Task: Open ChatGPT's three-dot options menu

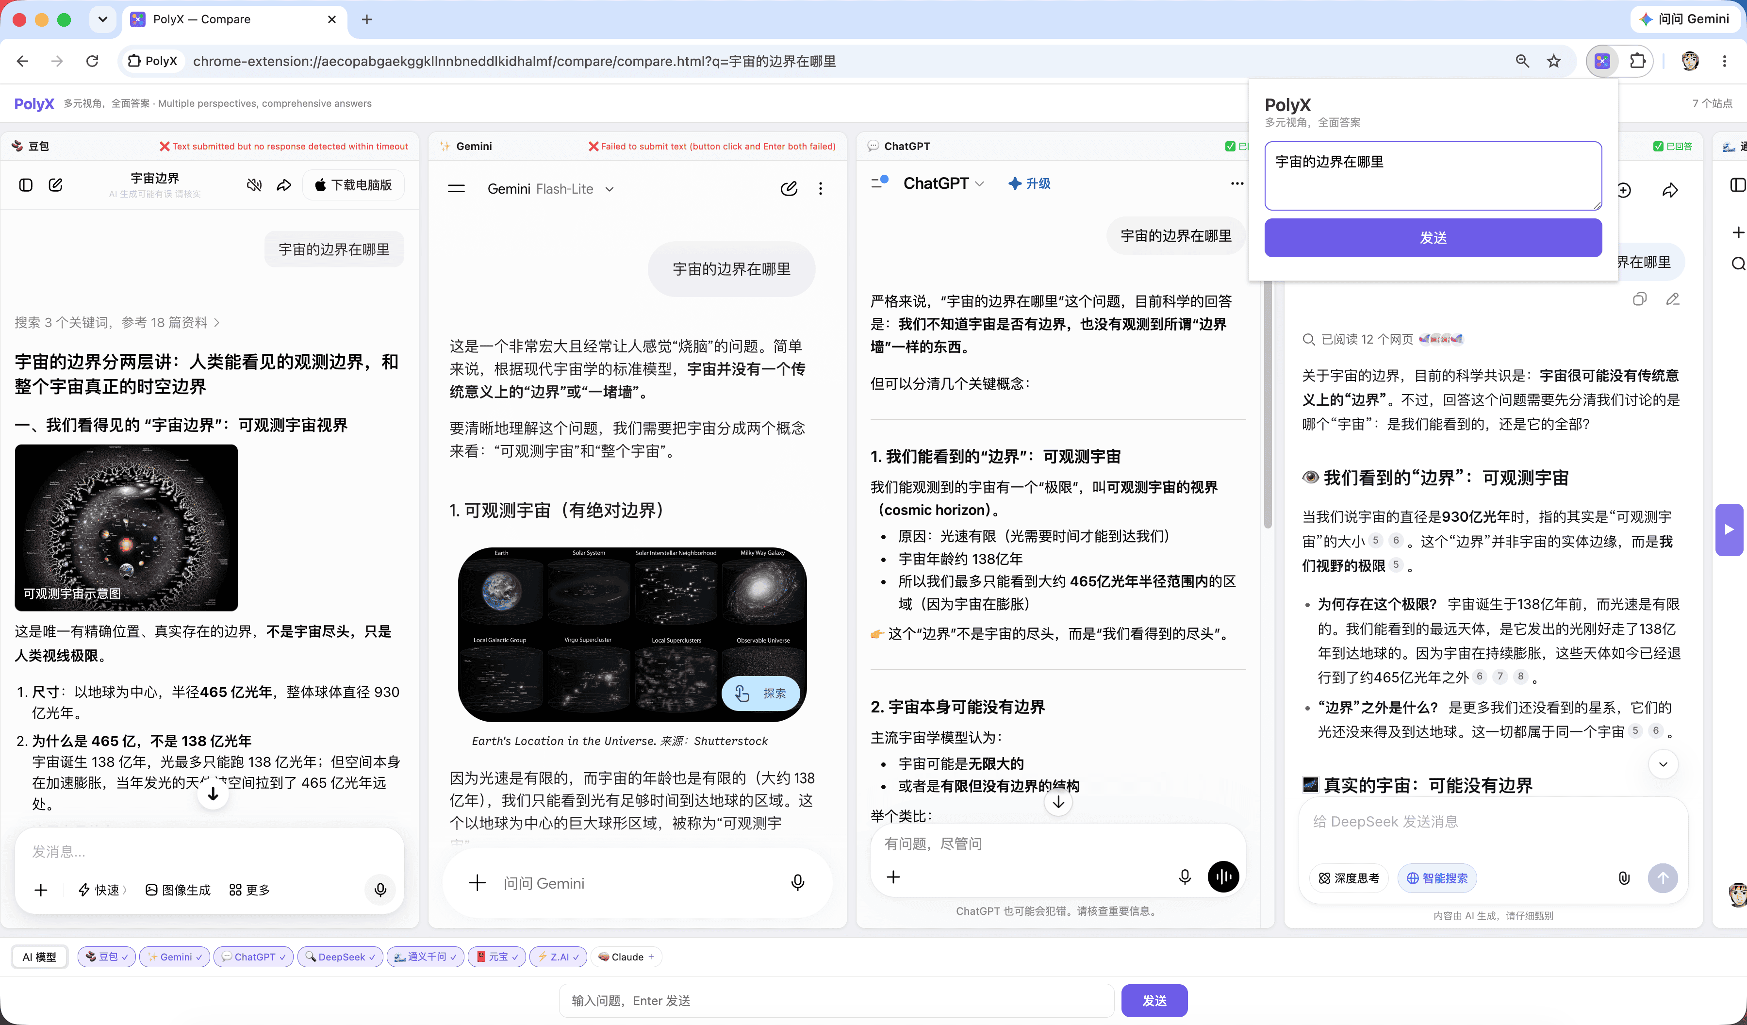Action: (x=1237, y=184)
